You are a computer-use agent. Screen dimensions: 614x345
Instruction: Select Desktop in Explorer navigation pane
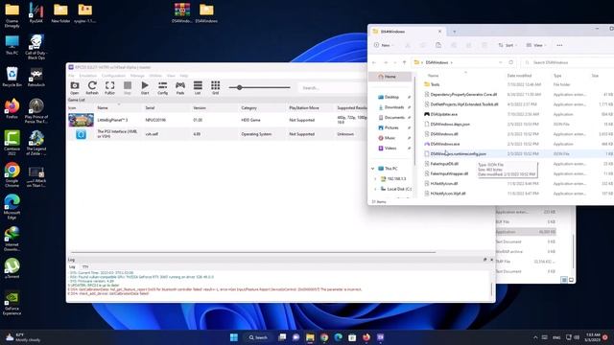tap(391, 97)
